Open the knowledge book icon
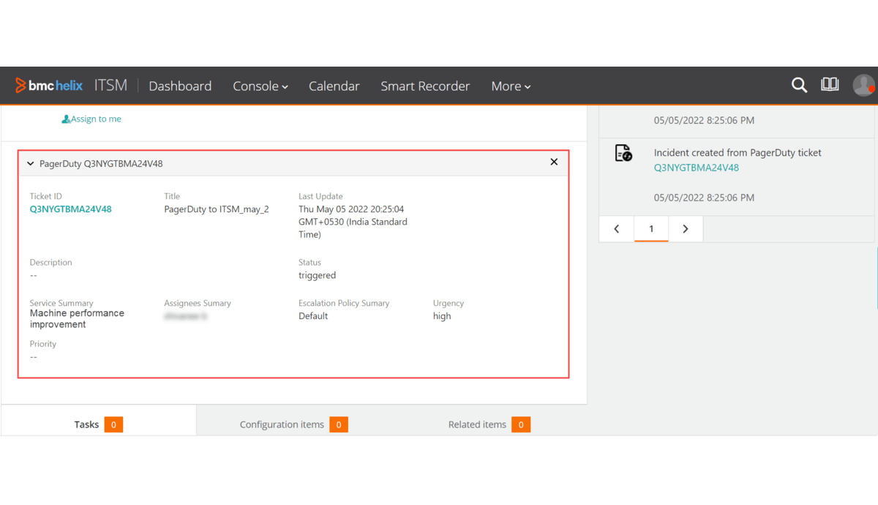 [830, 85]
